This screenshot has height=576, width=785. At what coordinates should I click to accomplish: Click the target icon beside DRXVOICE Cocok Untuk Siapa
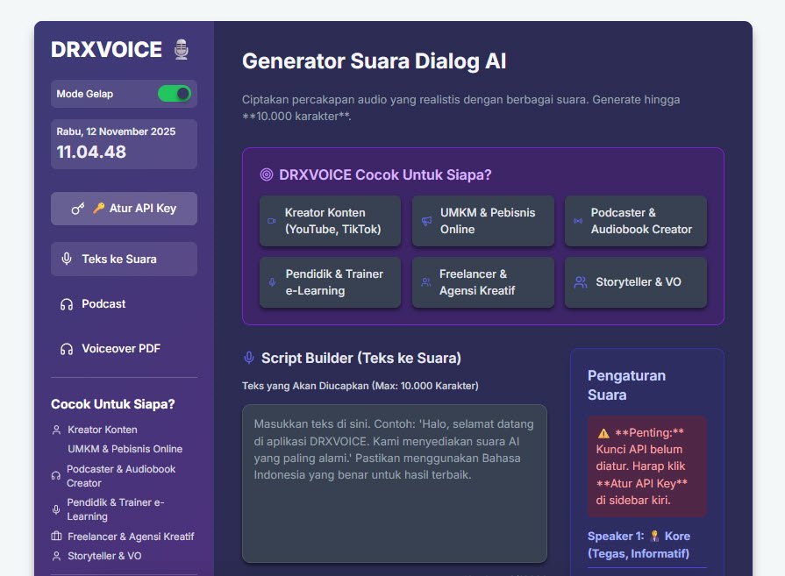pyautogui.click(x=267, y=174)
